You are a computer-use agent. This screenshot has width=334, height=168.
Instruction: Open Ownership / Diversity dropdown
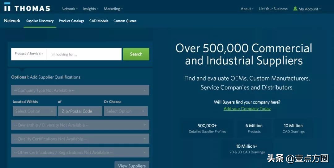80,125
